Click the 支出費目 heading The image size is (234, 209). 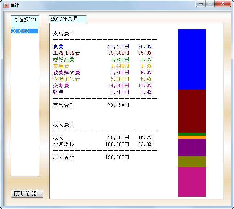point(64,34)
